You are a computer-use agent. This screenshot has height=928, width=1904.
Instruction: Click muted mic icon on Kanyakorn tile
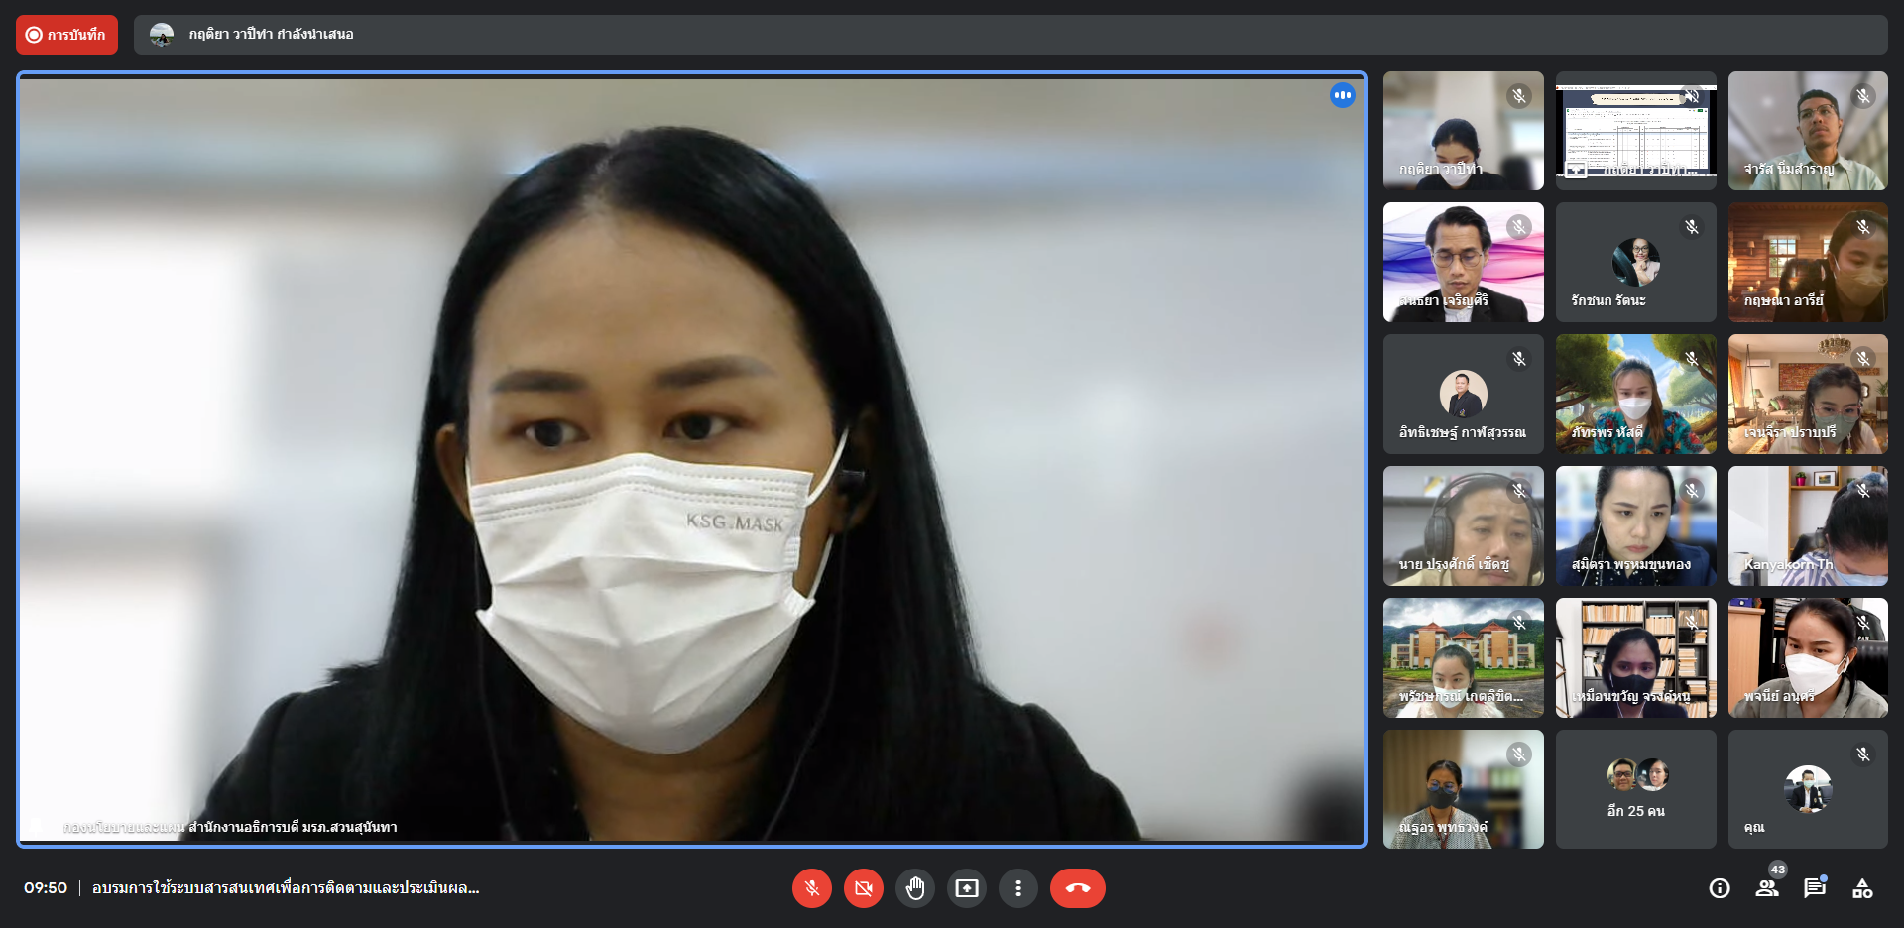[1863, 491]
